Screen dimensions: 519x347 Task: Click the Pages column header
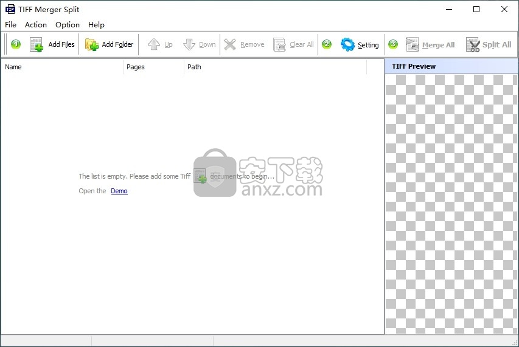[x=153, y=67]
